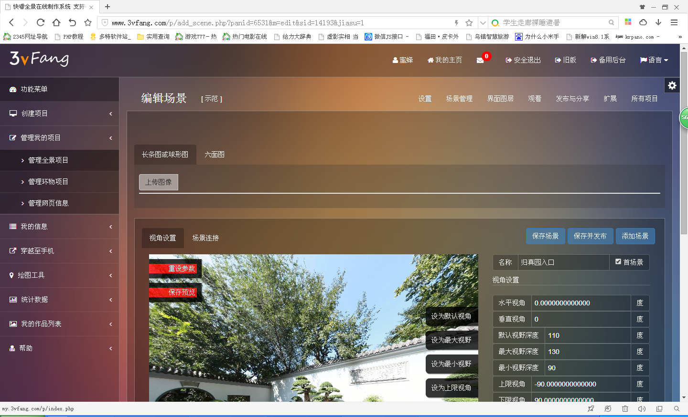Open the 设置 menu
This screenshot has width=688, height=417.
tap(425, 99)
